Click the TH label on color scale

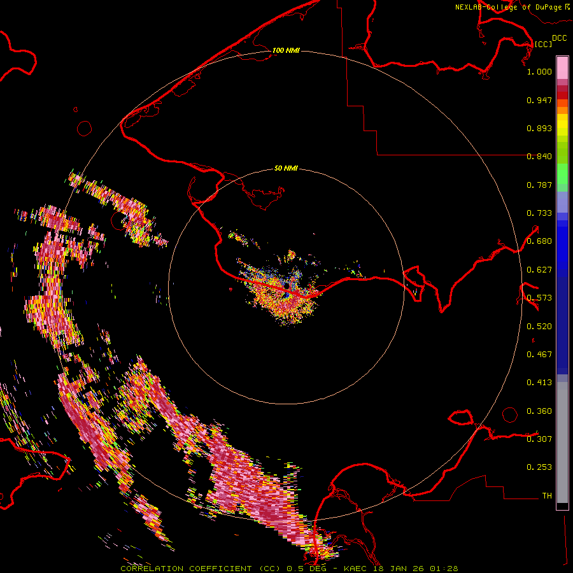point(547,496)
